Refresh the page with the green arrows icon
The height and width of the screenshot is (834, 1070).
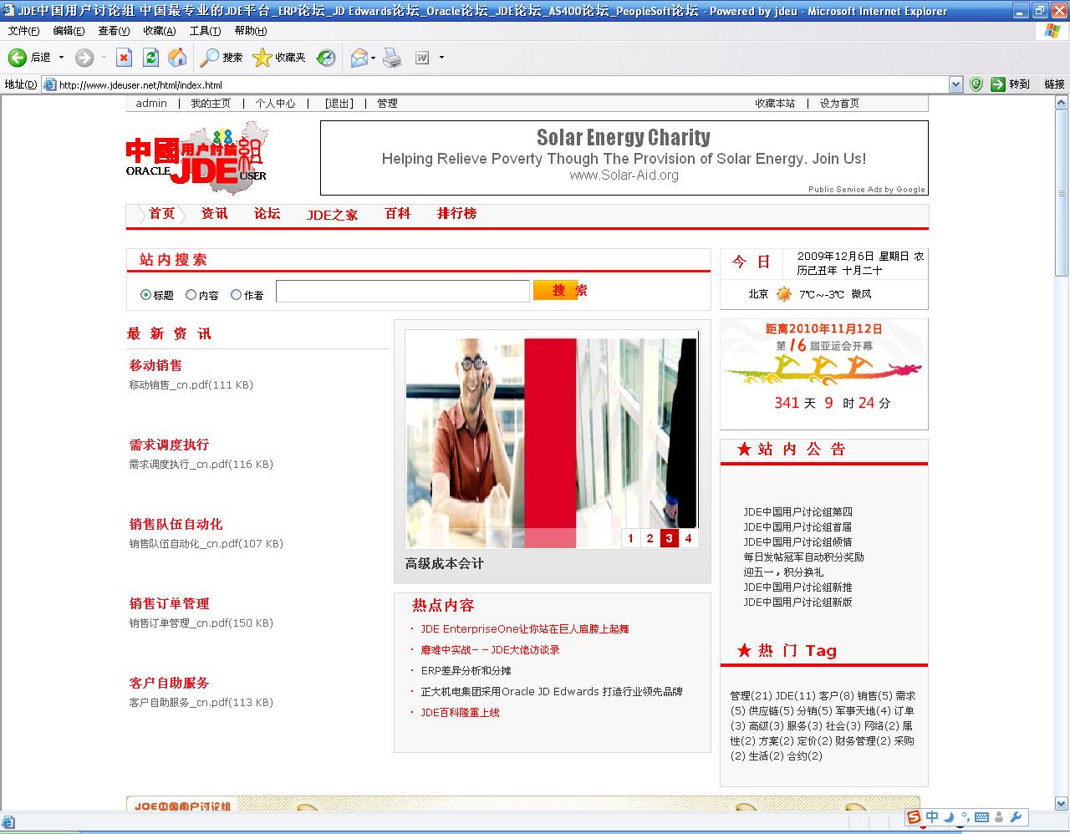click(x=150, y=58)
